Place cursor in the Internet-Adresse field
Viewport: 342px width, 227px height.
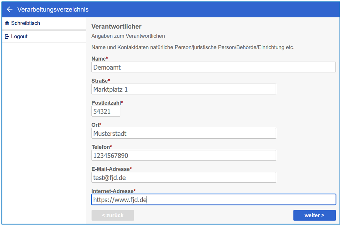213,199
